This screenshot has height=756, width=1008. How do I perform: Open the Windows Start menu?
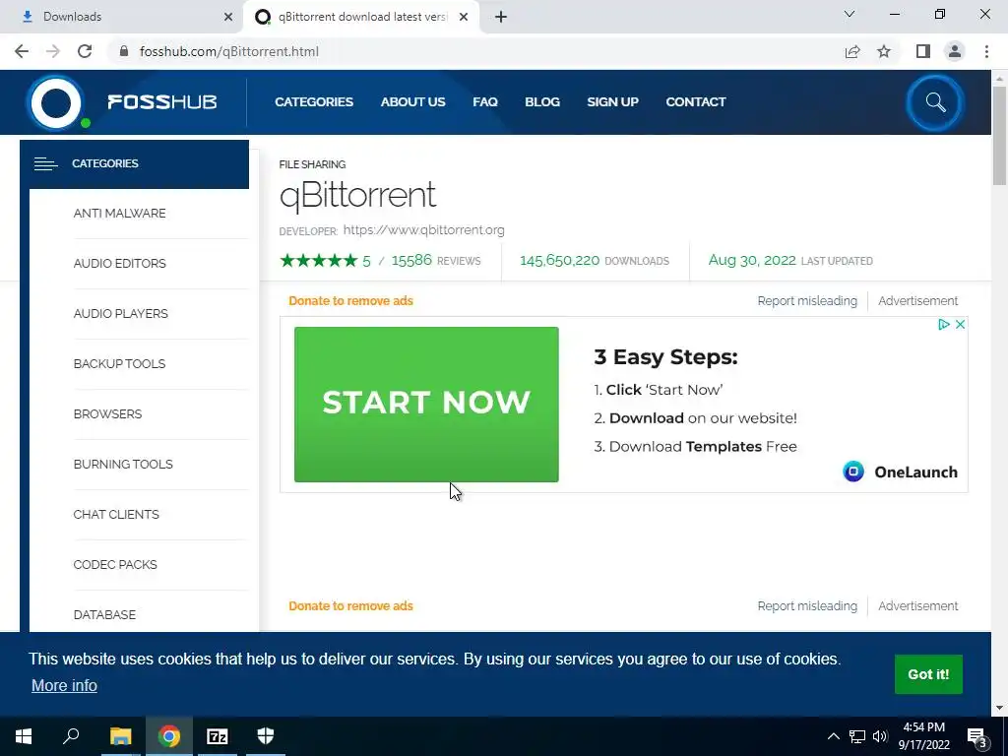[24, 736]
